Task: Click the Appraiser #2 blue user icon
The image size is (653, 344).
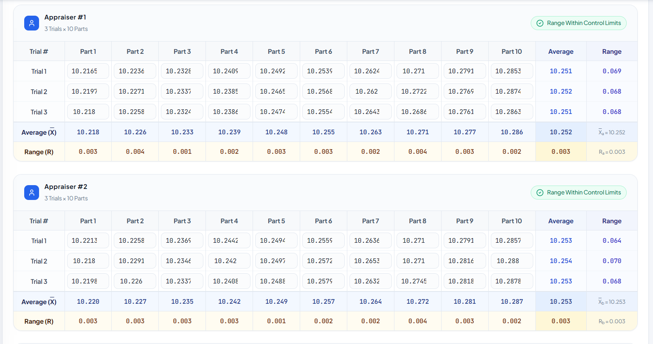Action: (x=31, y=193)
